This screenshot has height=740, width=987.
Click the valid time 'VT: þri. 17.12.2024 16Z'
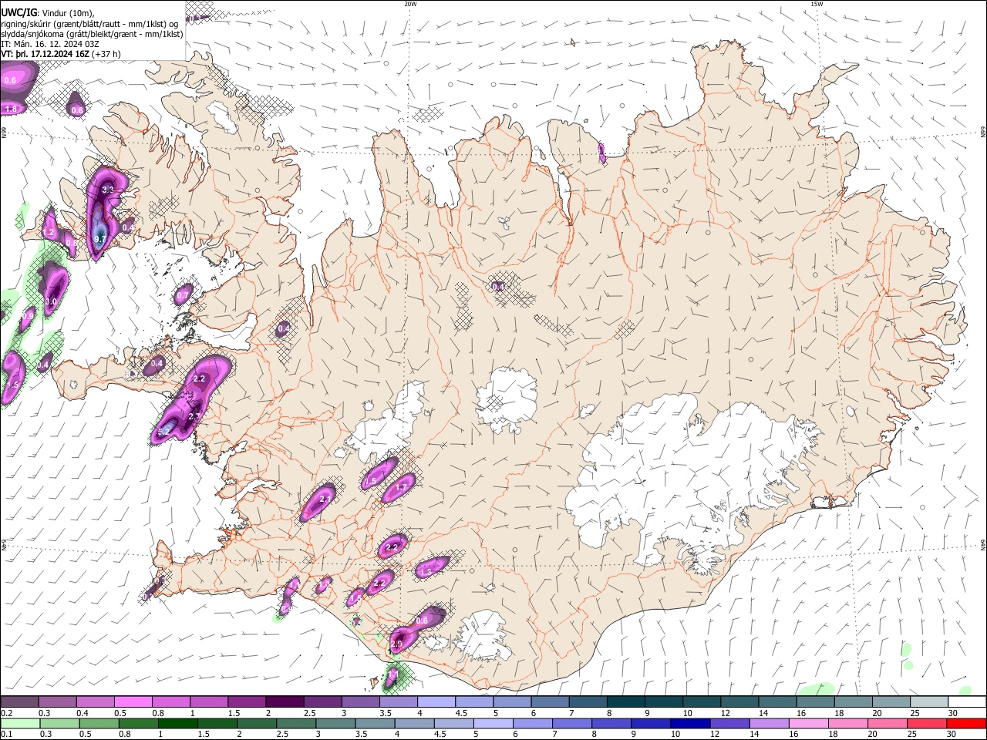click(x=45, y=54)
